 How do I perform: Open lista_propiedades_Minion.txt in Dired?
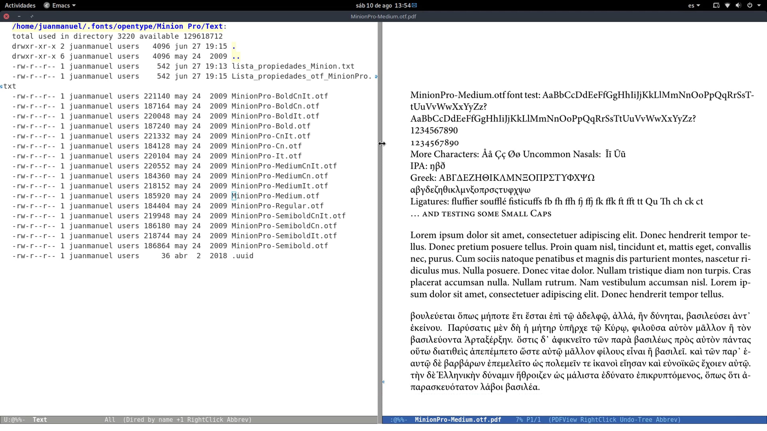click(x=293, y=66)
